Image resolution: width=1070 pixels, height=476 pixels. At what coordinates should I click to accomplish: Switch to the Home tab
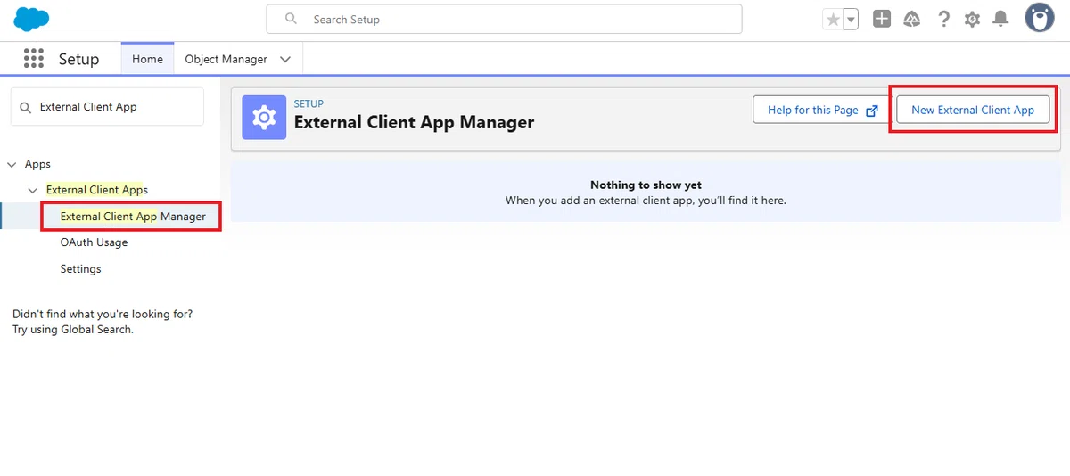[x=147, y=59]
